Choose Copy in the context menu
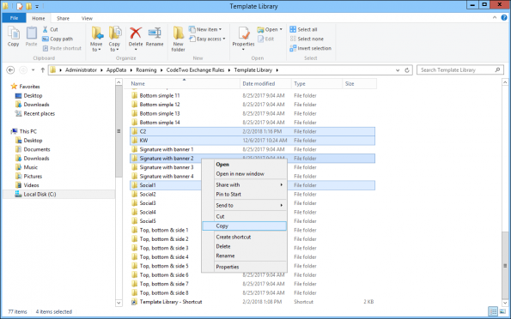 245,226
